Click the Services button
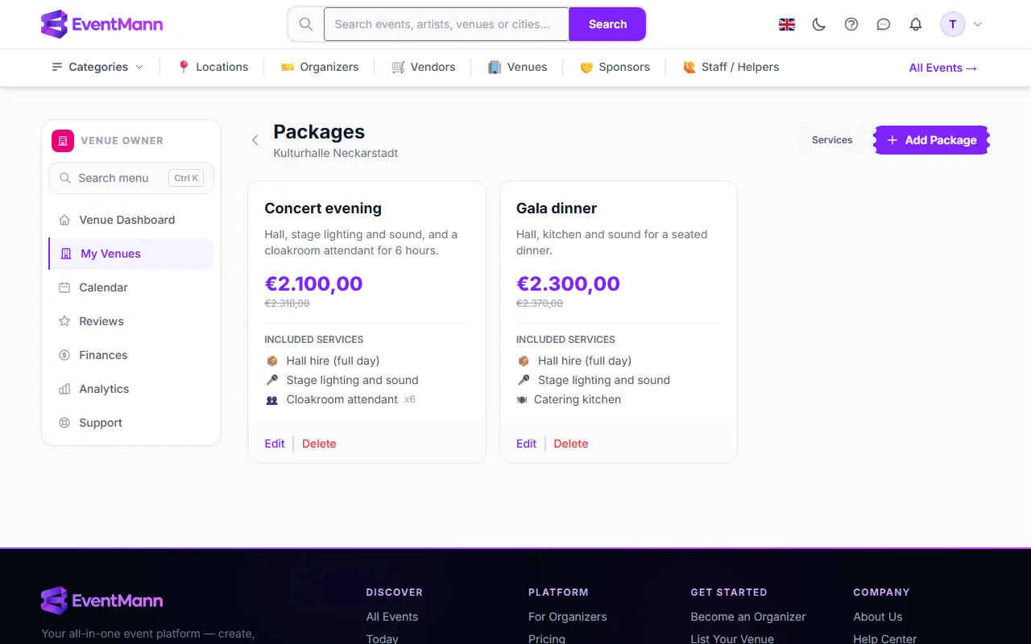This screenshot has width=1031, height=644. tap(832, 140)
